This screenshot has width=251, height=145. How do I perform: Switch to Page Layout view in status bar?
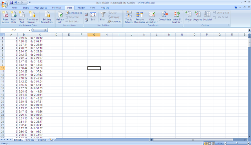tap(209, 143)
